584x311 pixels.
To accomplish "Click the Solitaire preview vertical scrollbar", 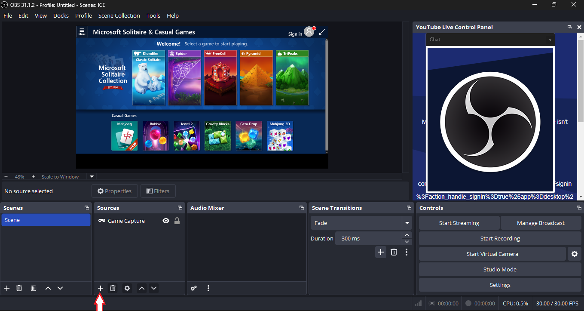I will (x=327, y=95).
